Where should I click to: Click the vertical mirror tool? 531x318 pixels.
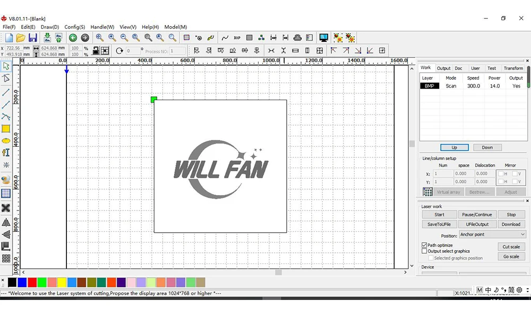(6, 234)
